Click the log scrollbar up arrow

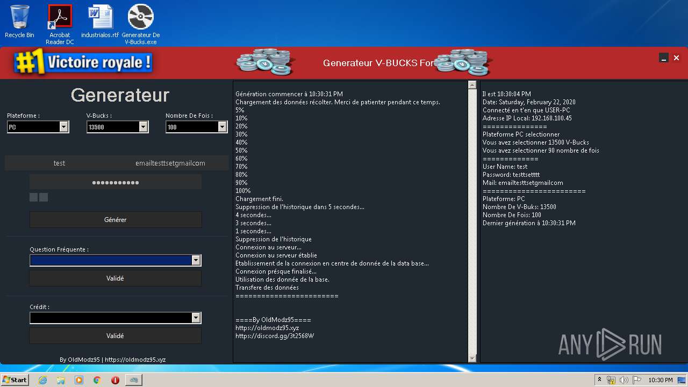click(x=472, y=85)
